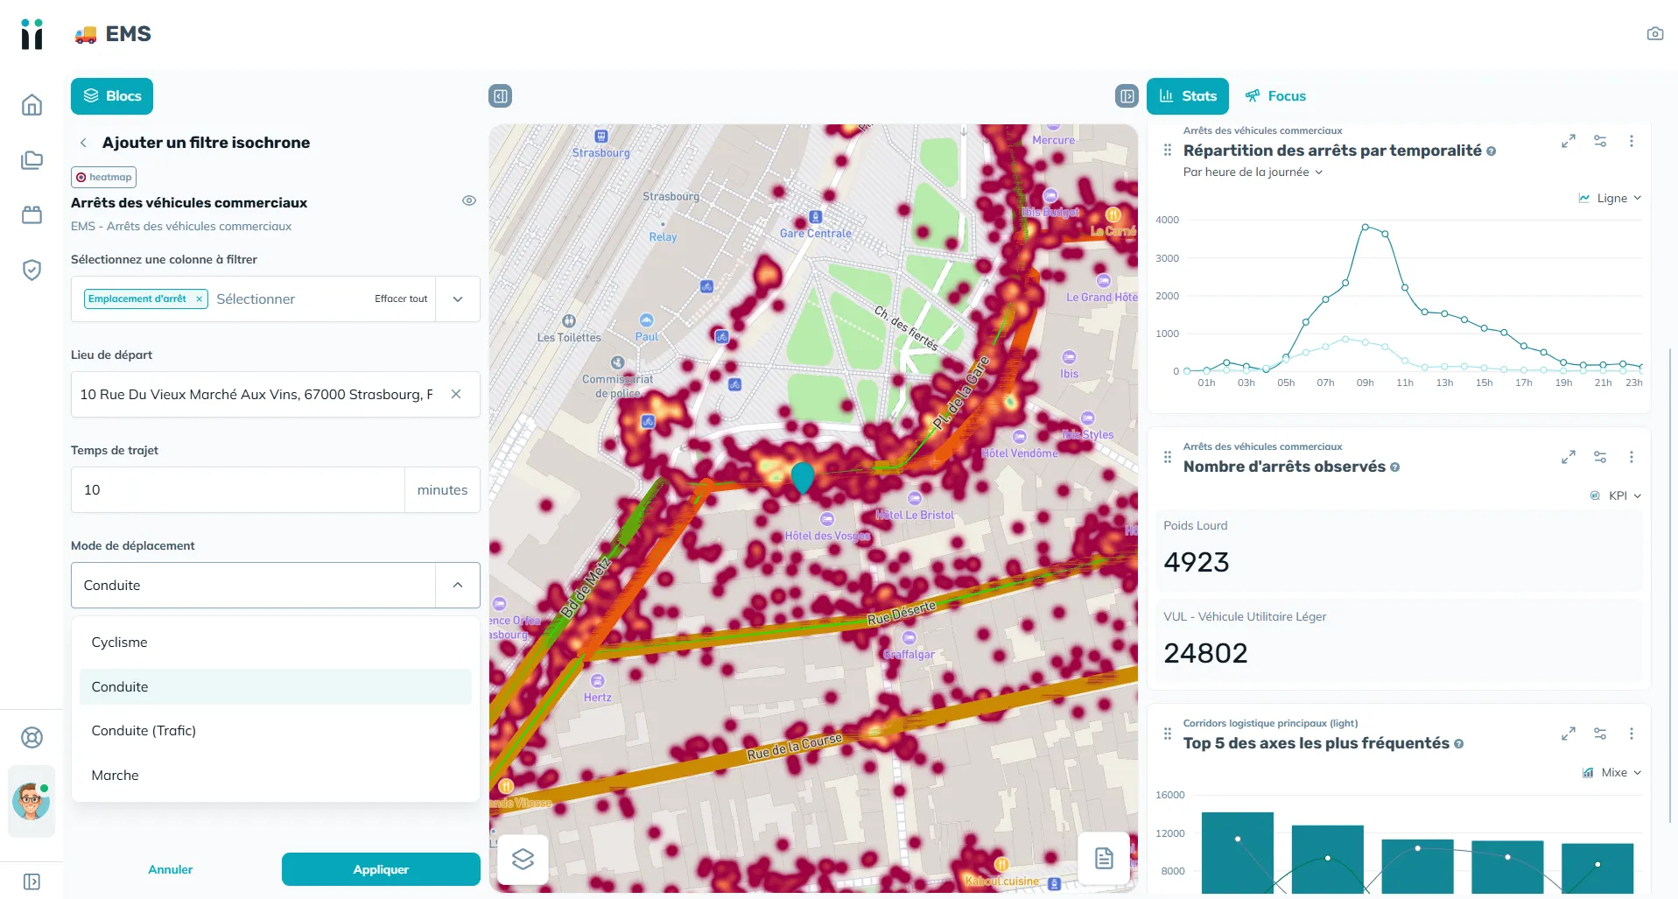The height and width of the screenshot is (899, 1678).
Task: Open more options for Répartition des arrêts
Action: pyautogui.click(x=1632, y=141)
